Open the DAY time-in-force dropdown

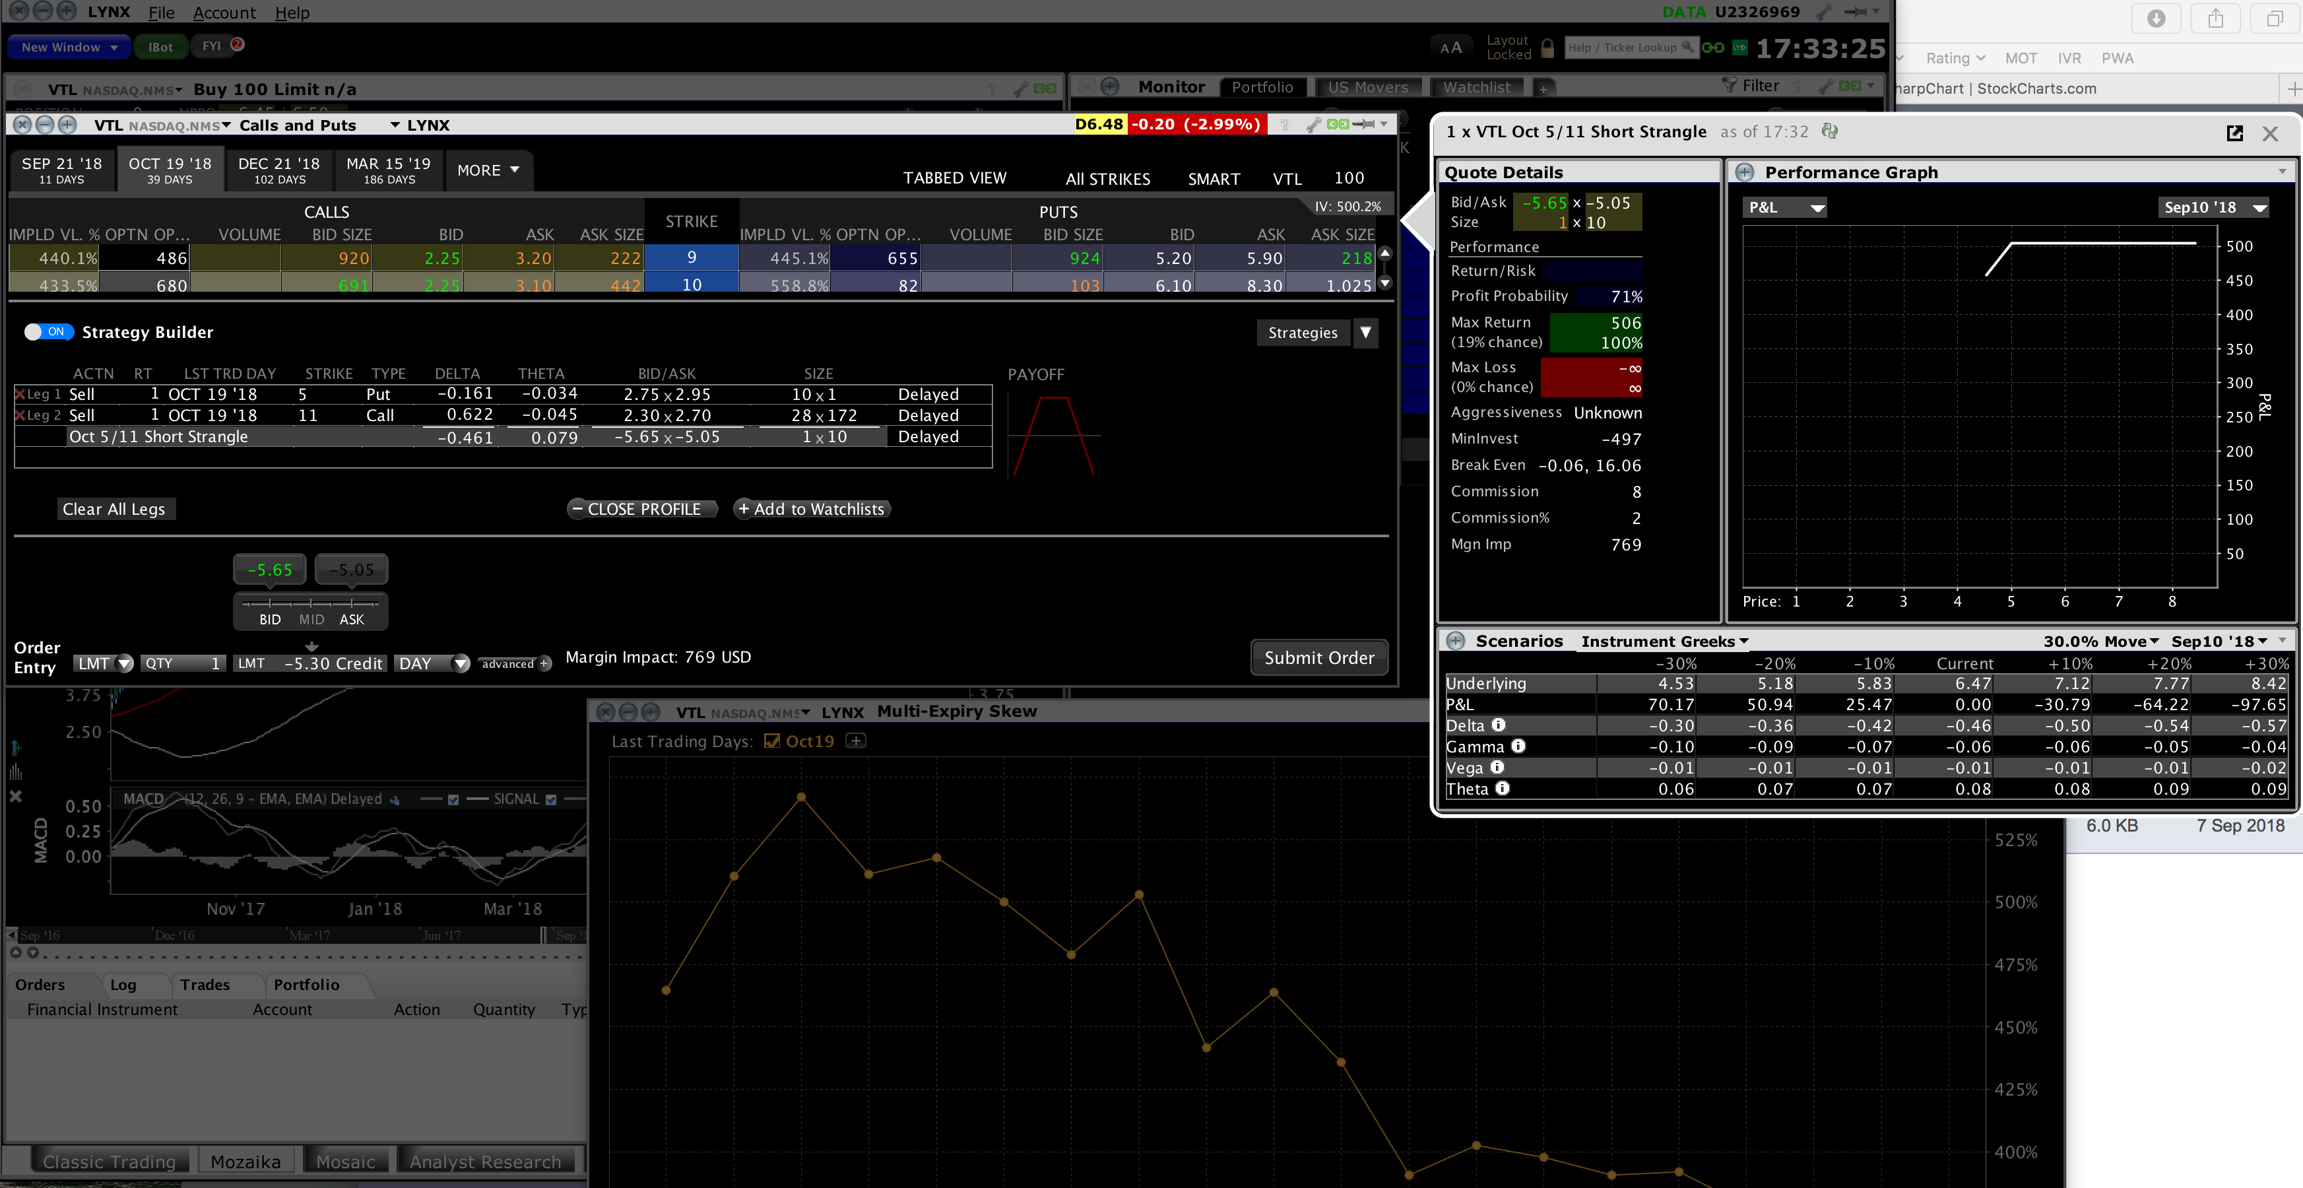click(x=432, y=663)
